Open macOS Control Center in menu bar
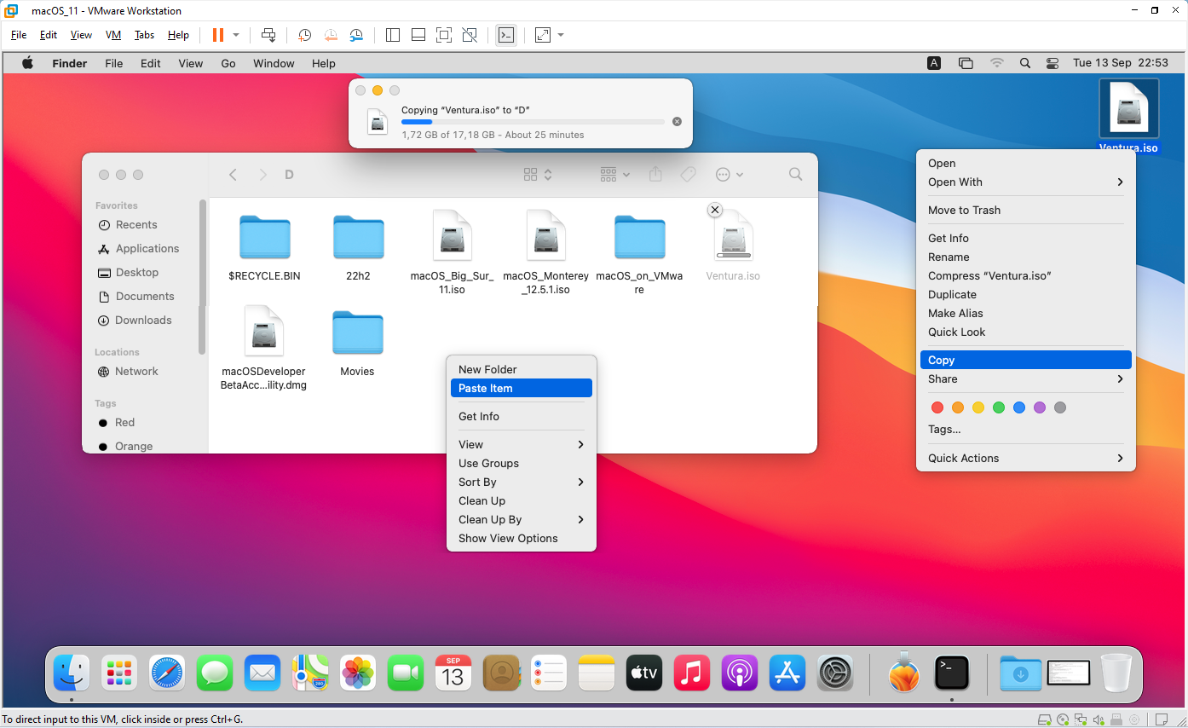 point(1052,63)
